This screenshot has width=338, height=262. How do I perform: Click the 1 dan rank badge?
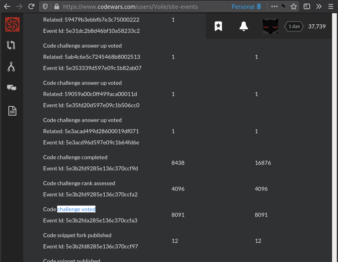click(294, 26)
